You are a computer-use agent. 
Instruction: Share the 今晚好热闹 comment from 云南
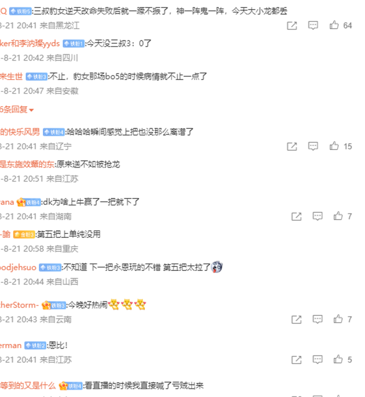click(x=297, y=319)
